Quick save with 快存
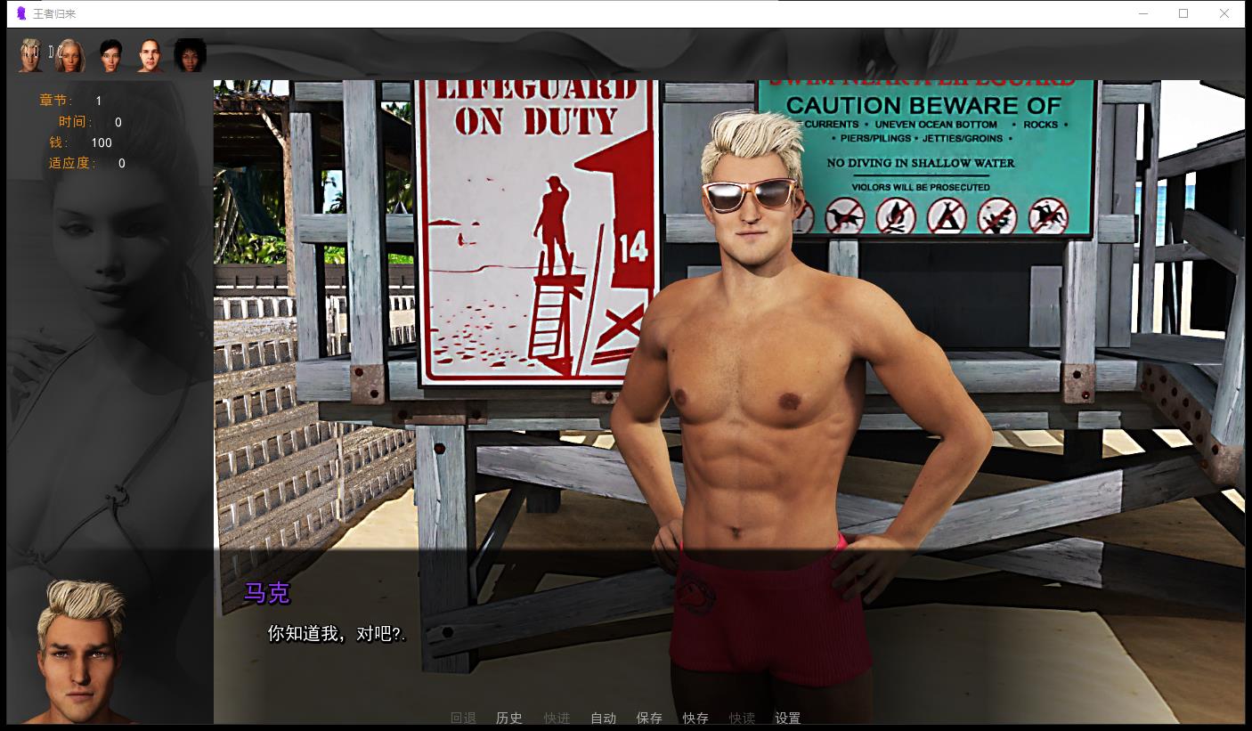1252x731 pixels. 695,718
